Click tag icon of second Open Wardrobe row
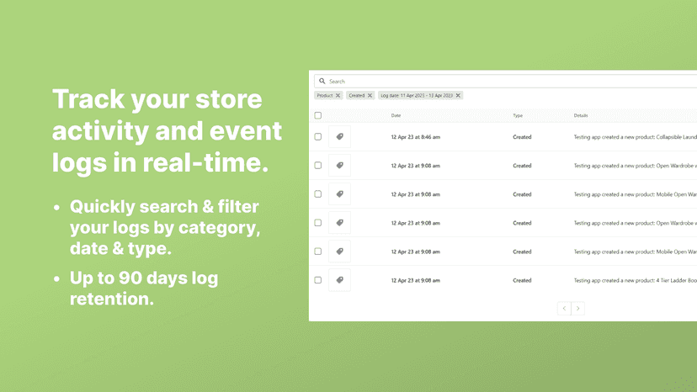Screen dimensions: 697x392 (339, 223)
